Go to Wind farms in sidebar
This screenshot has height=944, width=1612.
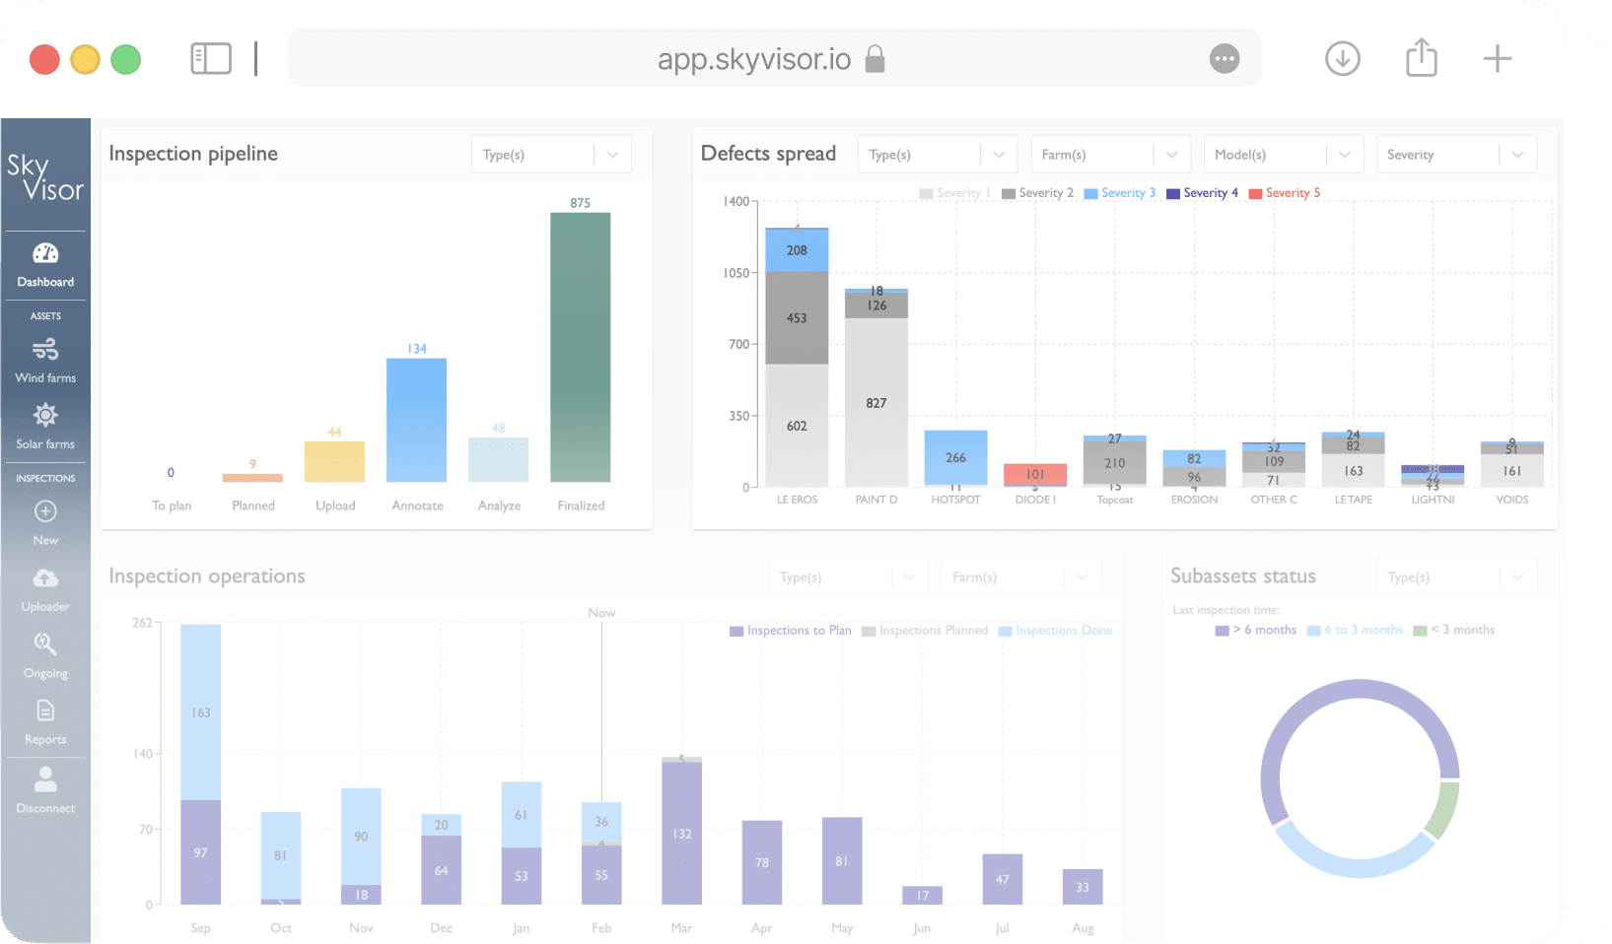45,350
